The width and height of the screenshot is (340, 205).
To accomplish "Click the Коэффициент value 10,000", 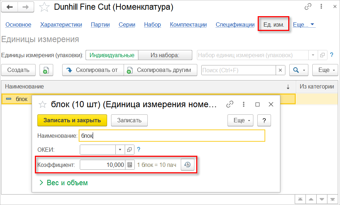I will (x=102, y=165).
